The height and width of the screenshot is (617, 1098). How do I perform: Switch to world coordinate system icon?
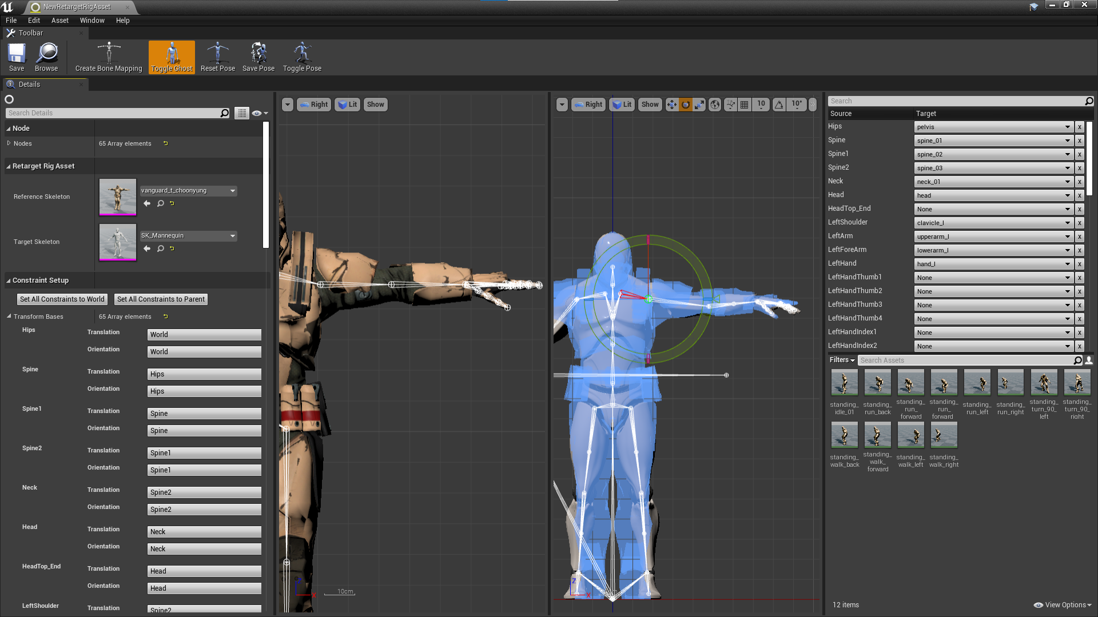(714, 105)
